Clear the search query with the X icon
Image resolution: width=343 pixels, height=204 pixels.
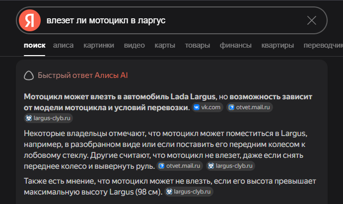(x=312, y=20)
